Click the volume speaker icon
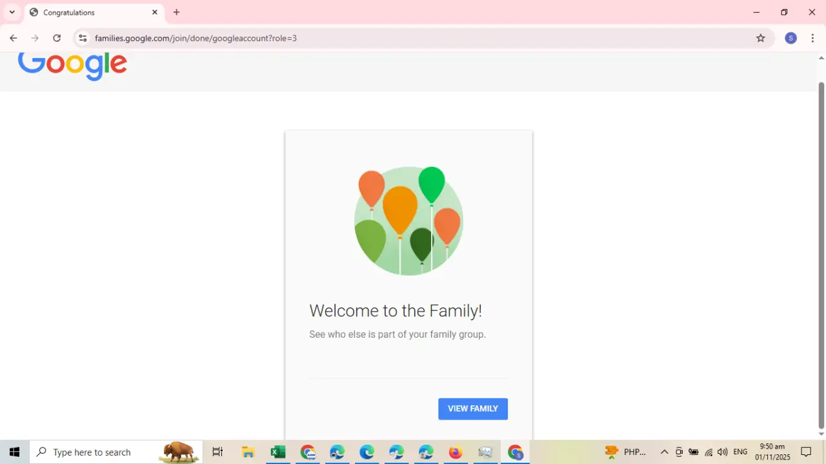Image resolution: width=826 pixels, height=464 pixels. coord(723,452)
